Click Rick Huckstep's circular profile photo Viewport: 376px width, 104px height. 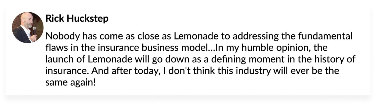[x=28, y=27]
